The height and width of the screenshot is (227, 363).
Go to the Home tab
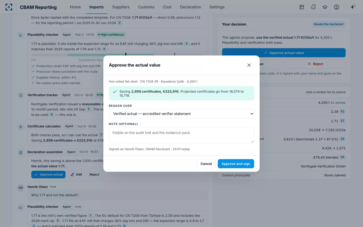[x=75, y=7]
